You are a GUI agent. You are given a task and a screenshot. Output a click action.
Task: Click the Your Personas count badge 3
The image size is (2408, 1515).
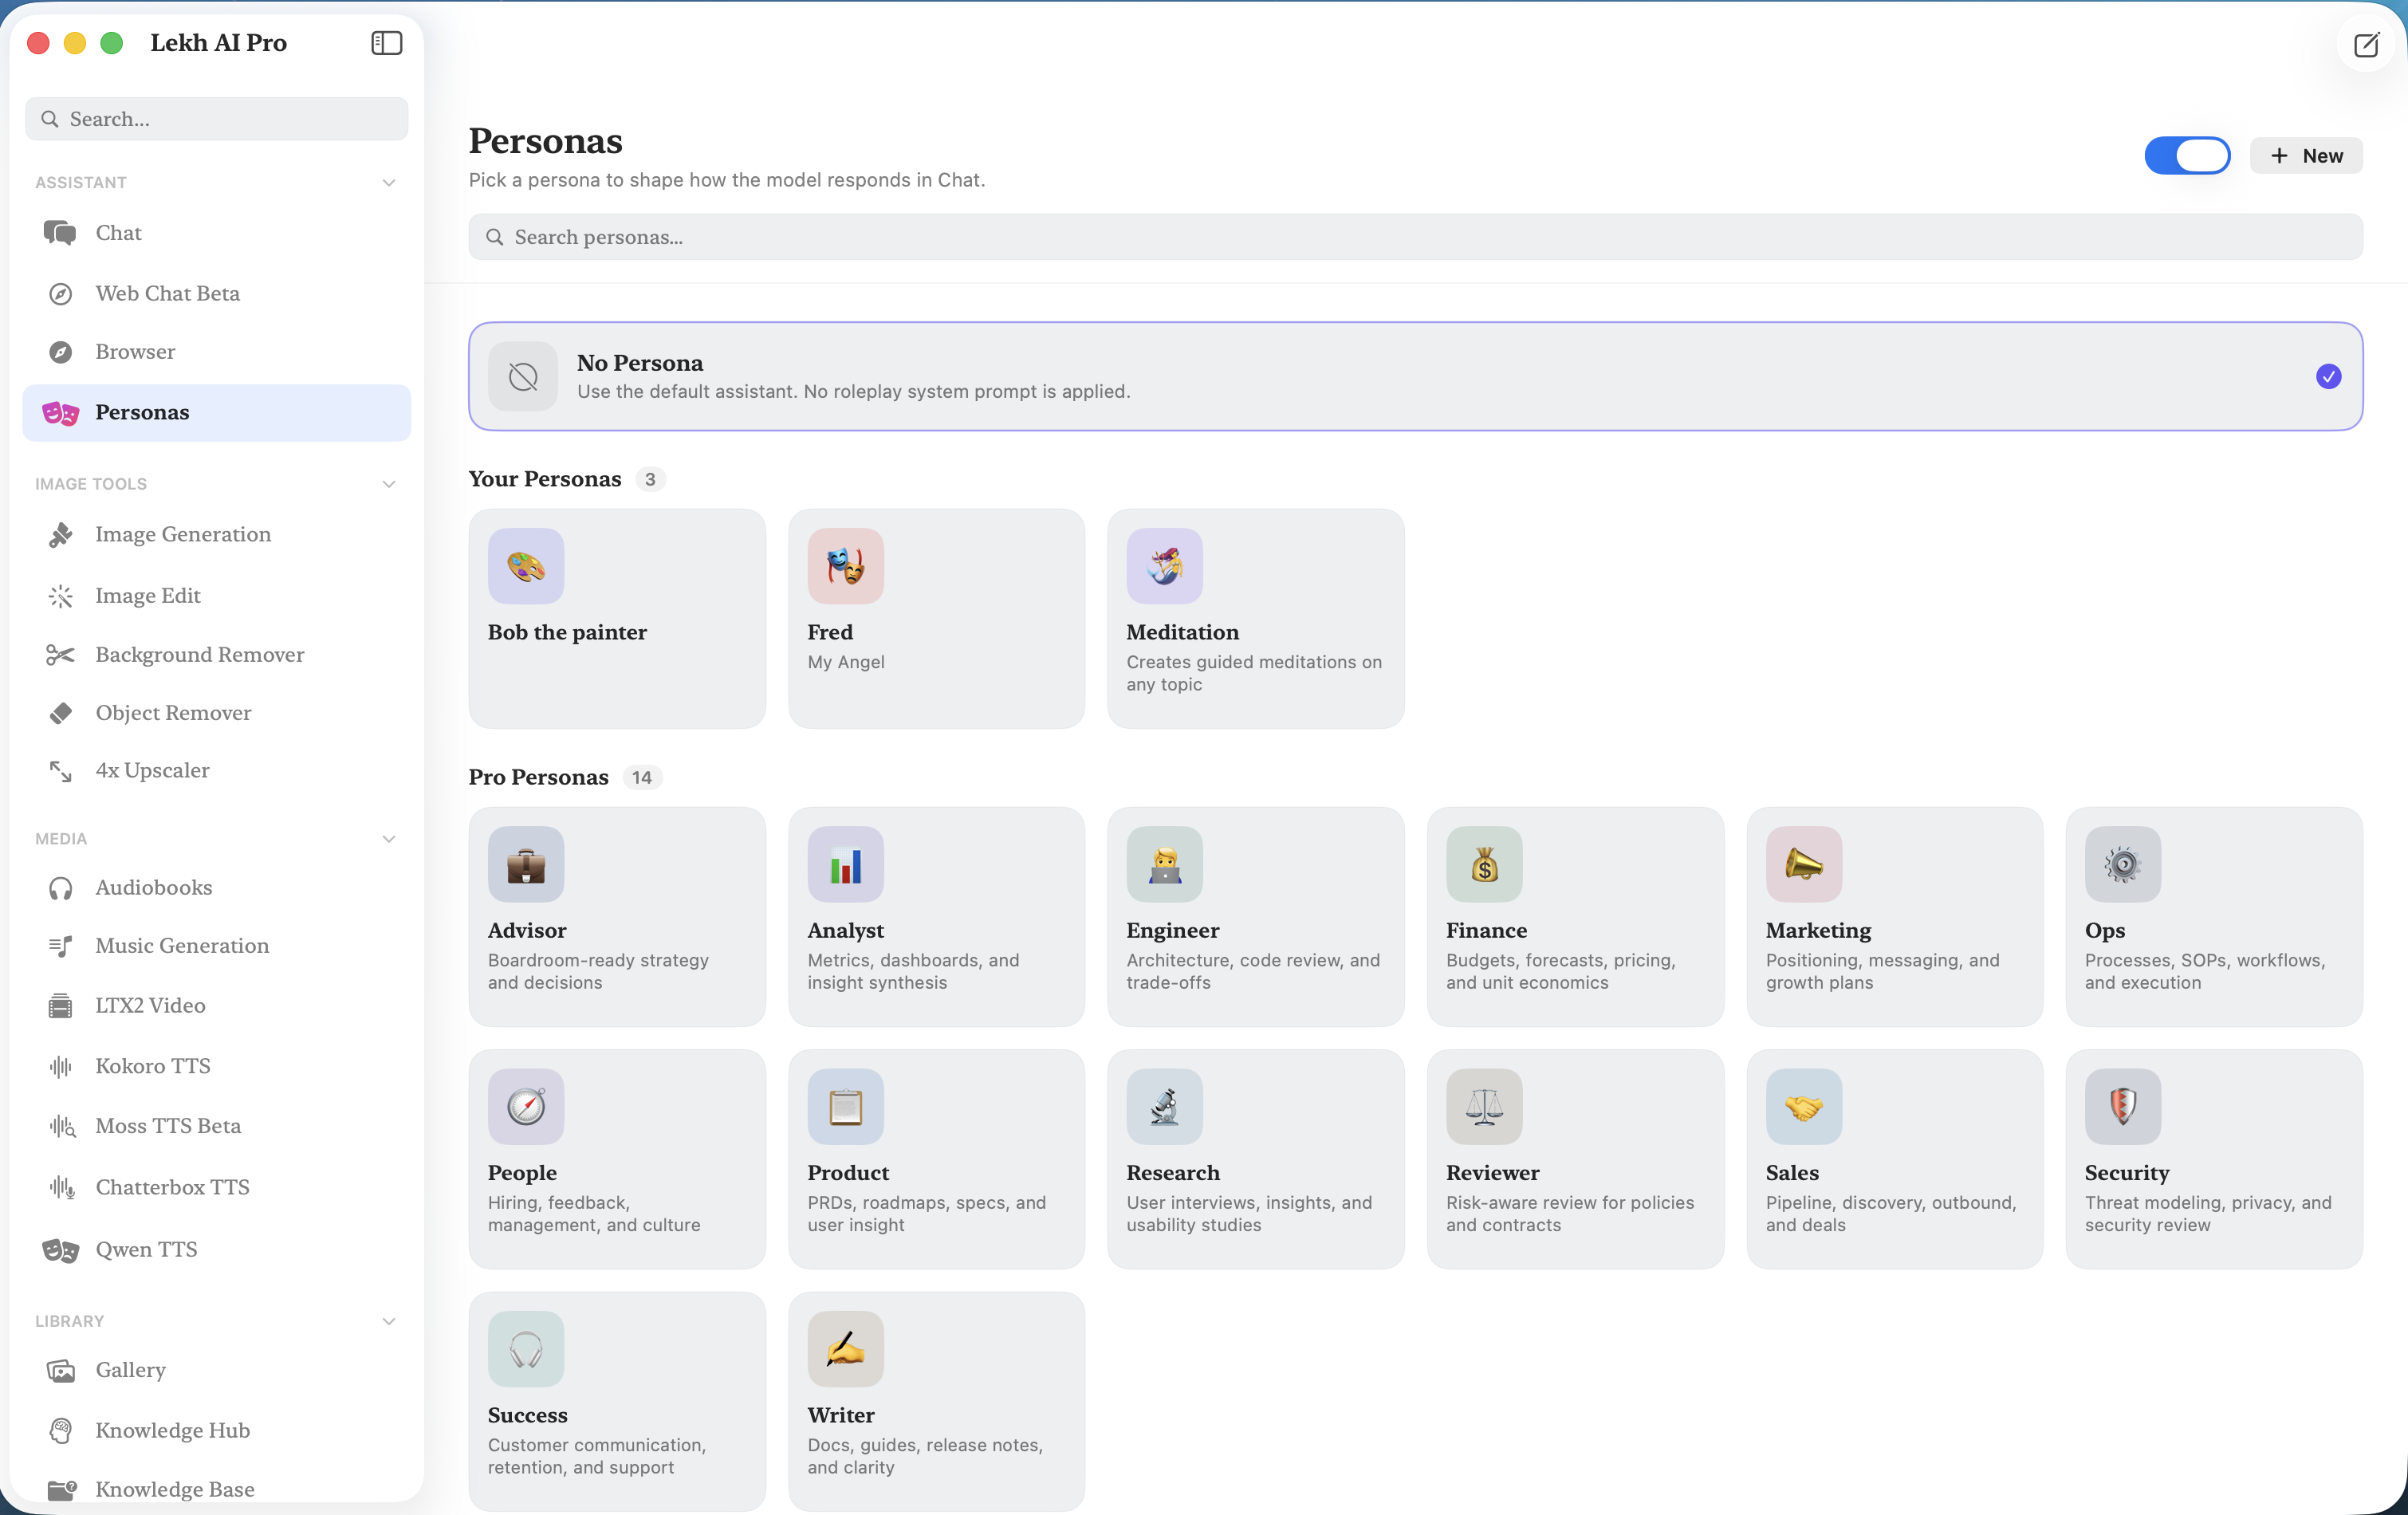(x=650, y=479)
